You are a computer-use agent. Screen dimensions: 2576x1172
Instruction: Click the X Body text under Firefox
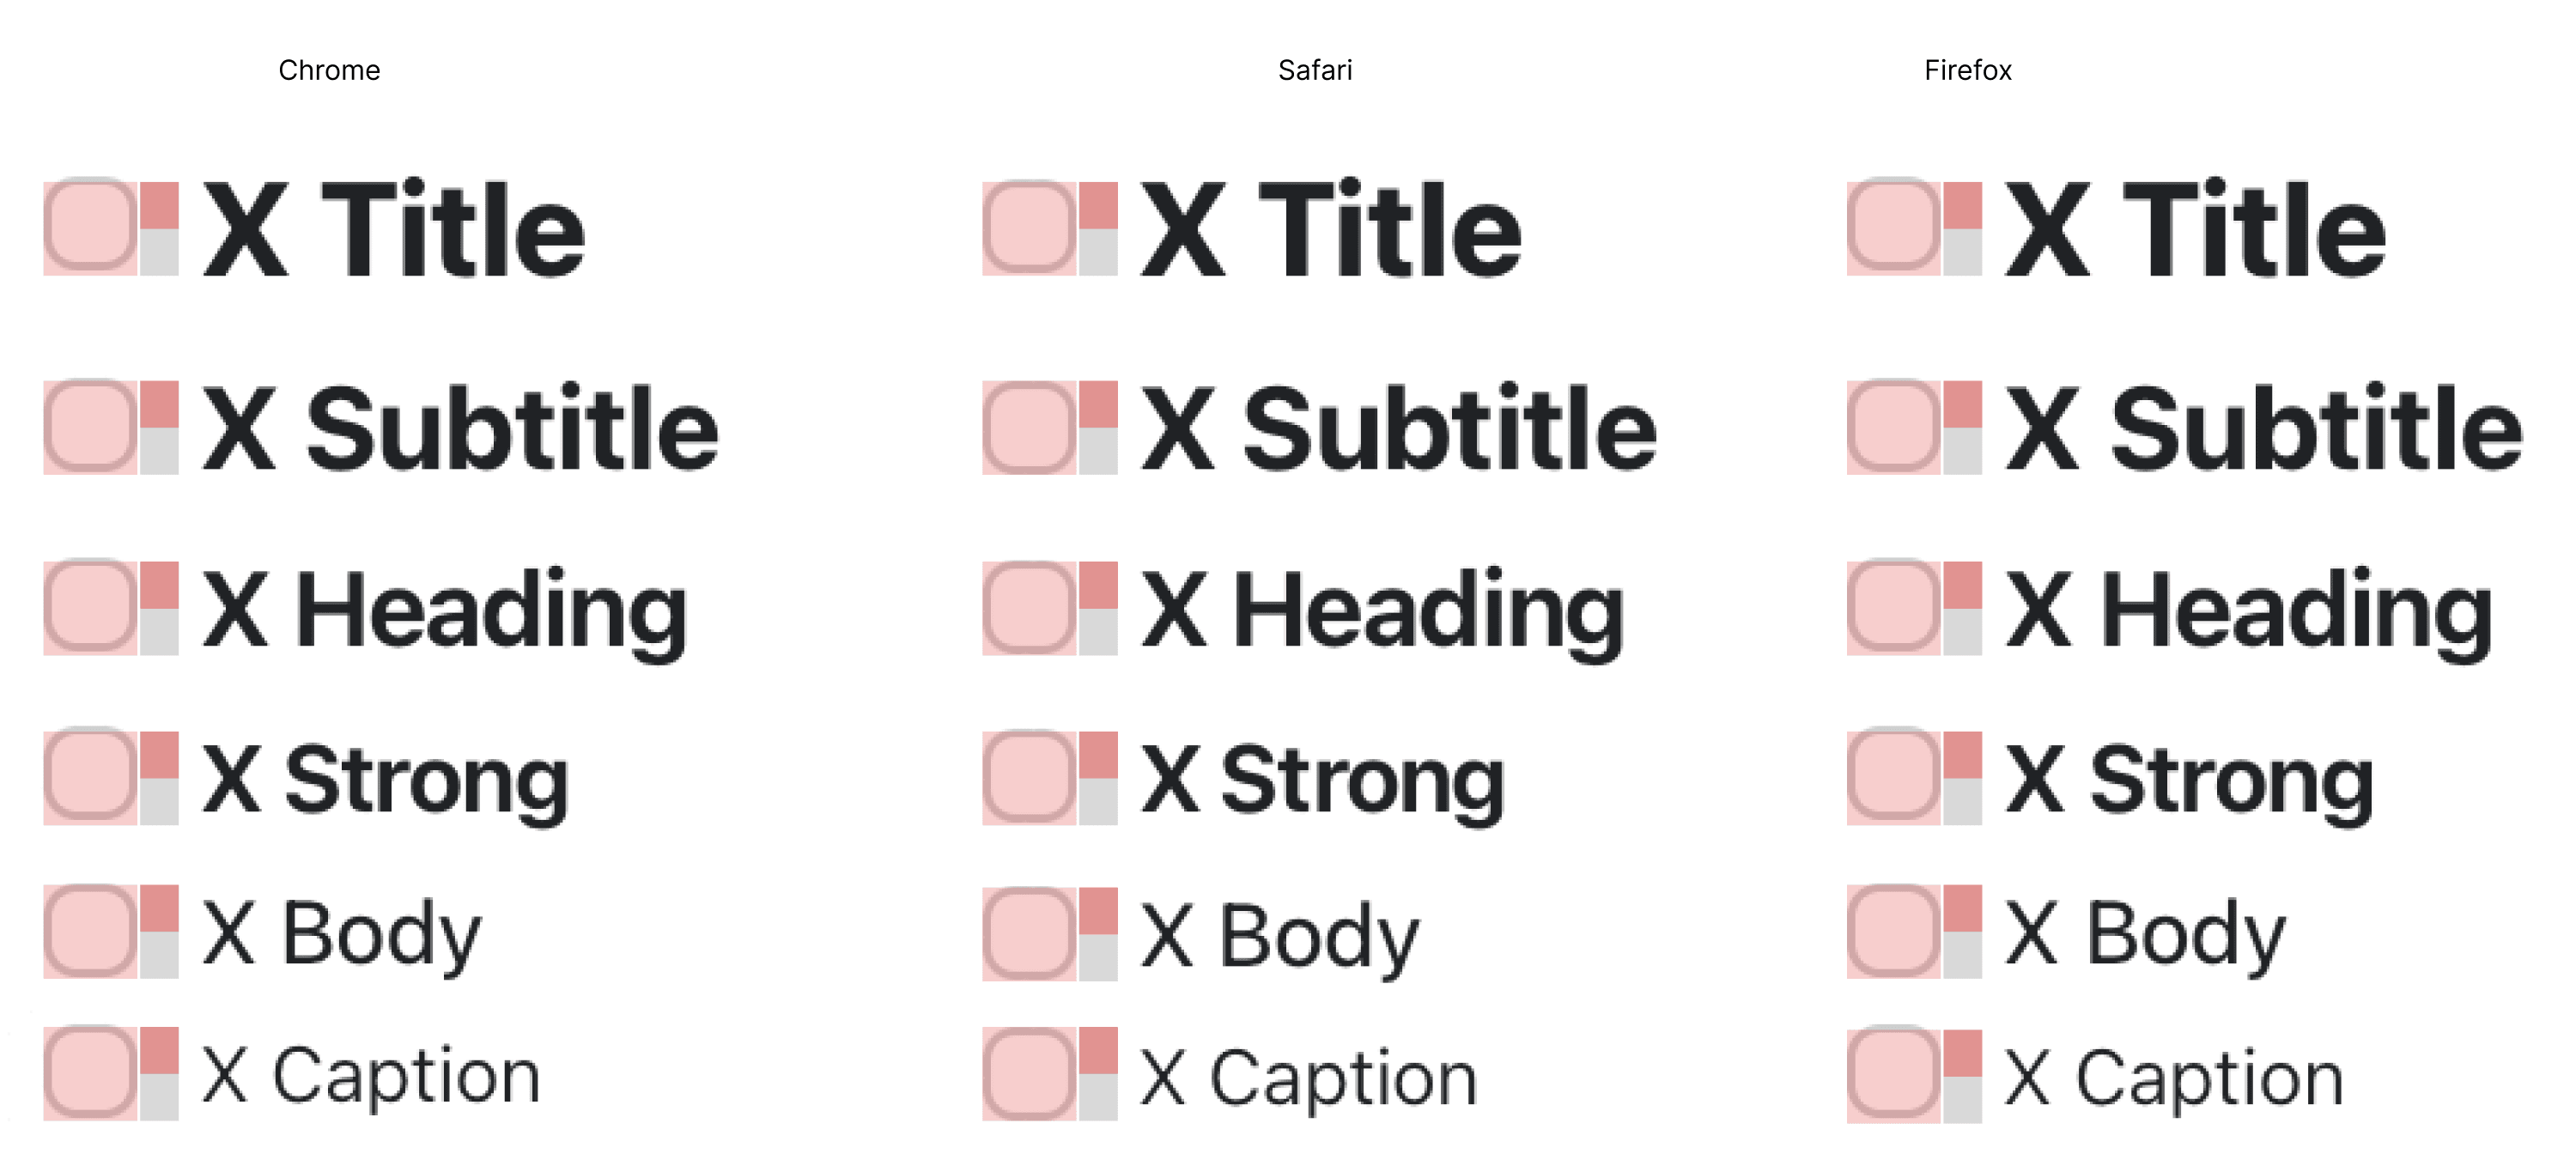(x=2146, y=934)
